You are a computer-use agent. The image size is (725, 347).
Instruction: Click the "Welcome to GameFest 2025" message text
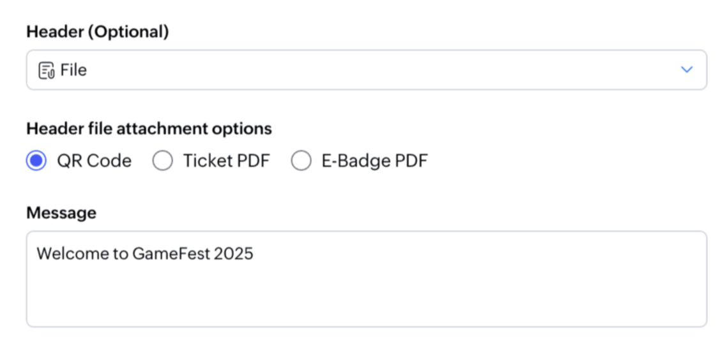145,254
